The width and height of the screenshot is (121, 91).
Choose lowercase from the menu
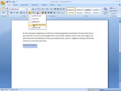tap(37, 19)
